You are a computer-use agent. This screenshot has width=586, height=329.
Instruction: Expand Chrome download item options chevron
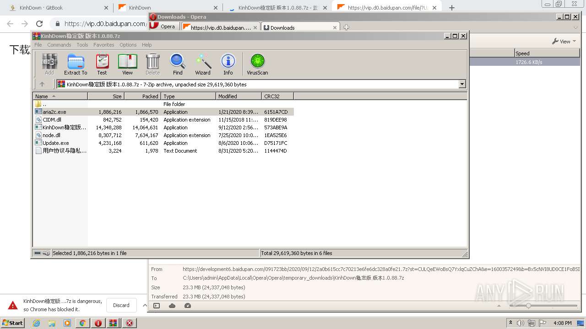coord(145,305)
